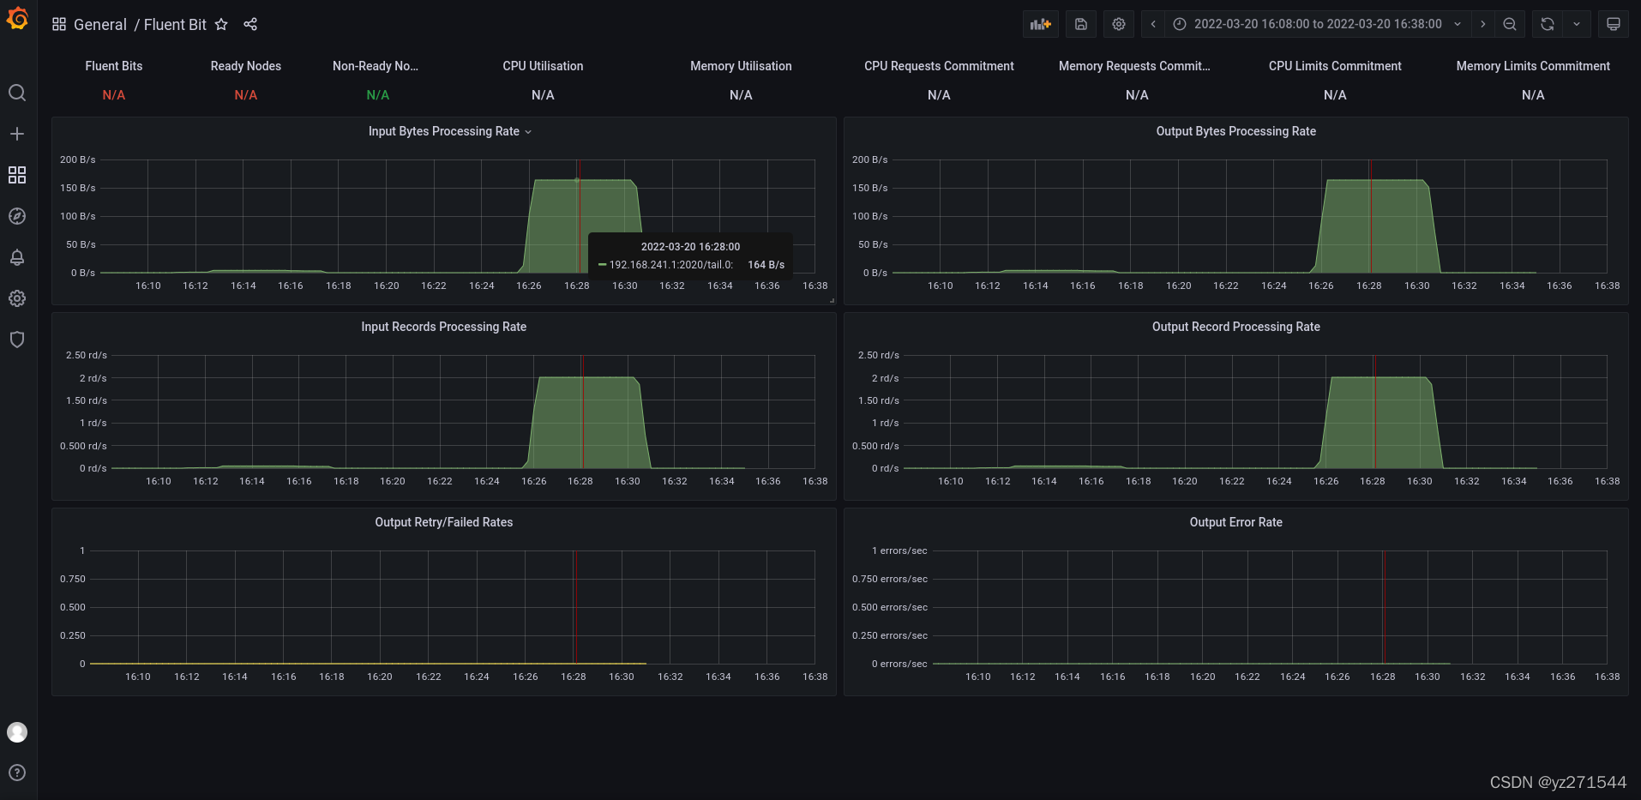Open the Search dashboards icon in sidebar
Image resolution: width=1641 pixels, height=800 pixels.
(17, 93)
